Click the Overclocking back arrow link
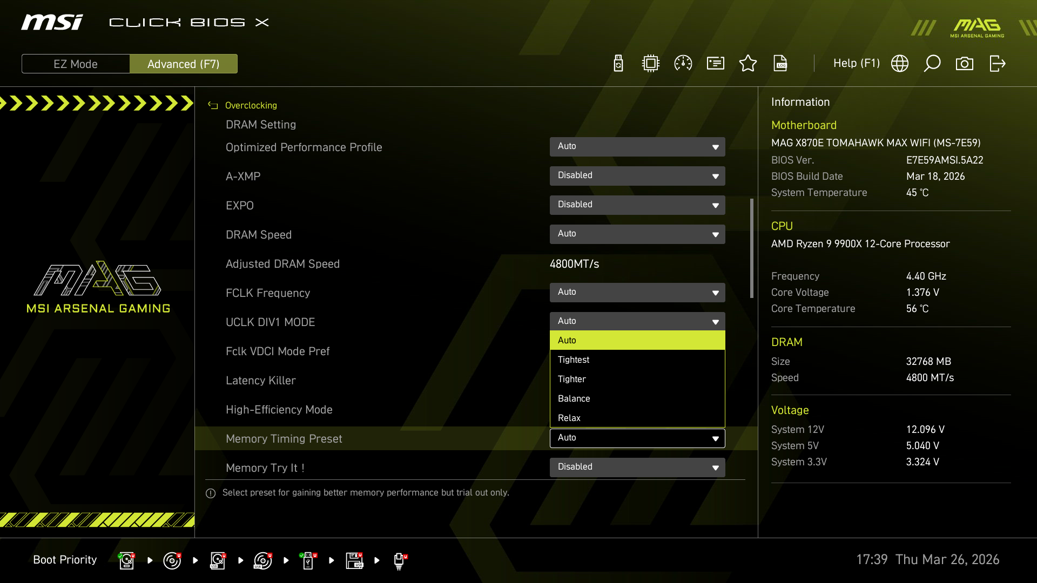1037x583 pixels. pyautogui.click(x=212, y=105)
